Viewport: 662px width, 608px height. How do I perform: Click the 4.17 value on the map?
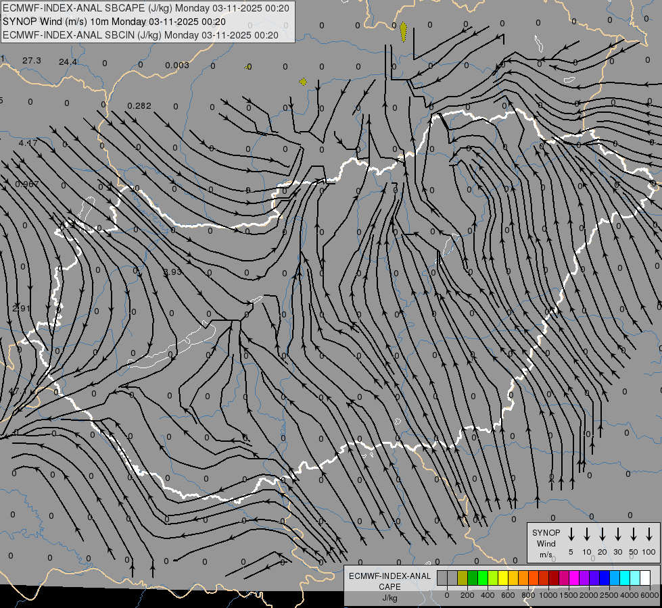click(28, 143)
